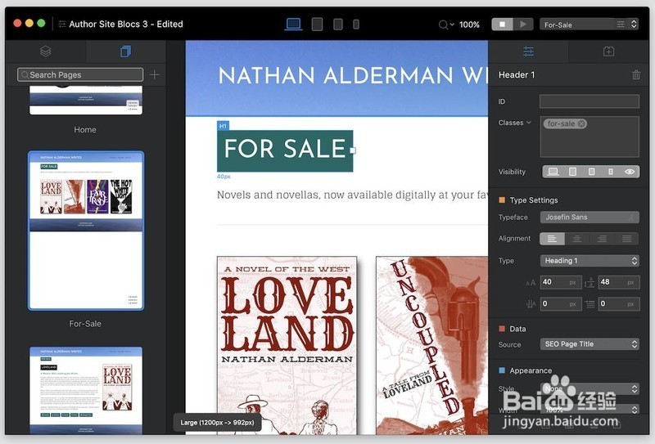Open the pages sidebar tab

pyautogui.click(x=126, y=52)
